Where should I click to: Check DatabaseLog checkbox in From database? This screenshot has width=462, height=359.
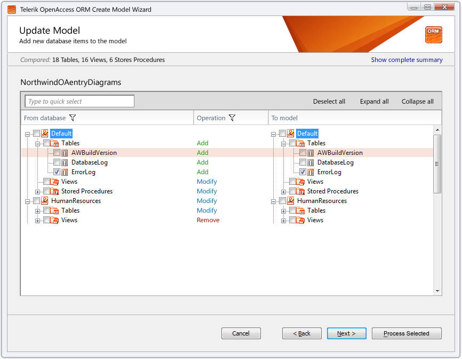coord(57,162)
